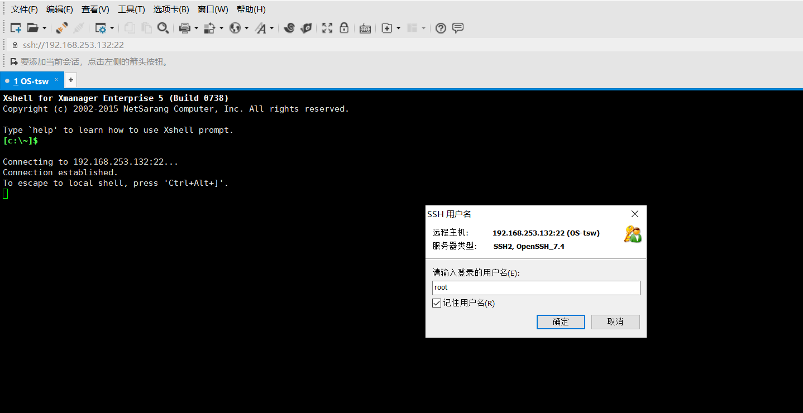The height and width of the screenshot is (413, 803).
Task: Toggle full screen mode icon
Action: click(327, 28)
